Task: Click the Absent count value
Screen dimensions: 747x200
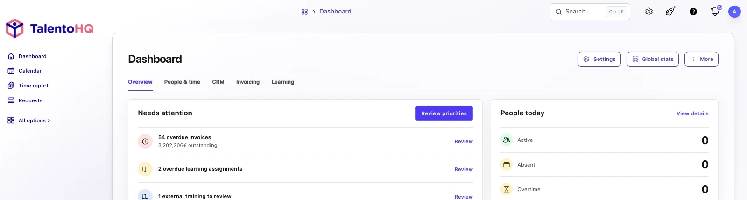Action: (705, 165)
